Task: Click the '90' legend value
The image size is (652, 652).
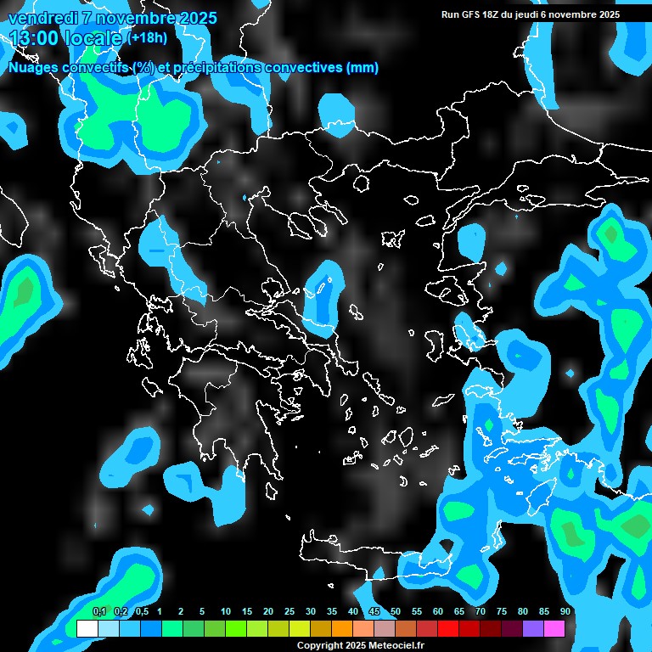Action: point(565,611)
